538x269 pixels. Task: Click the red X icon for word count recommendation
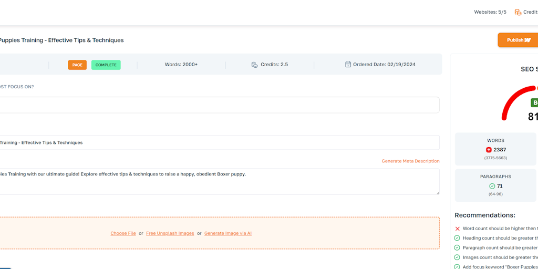tap(458, 229)
